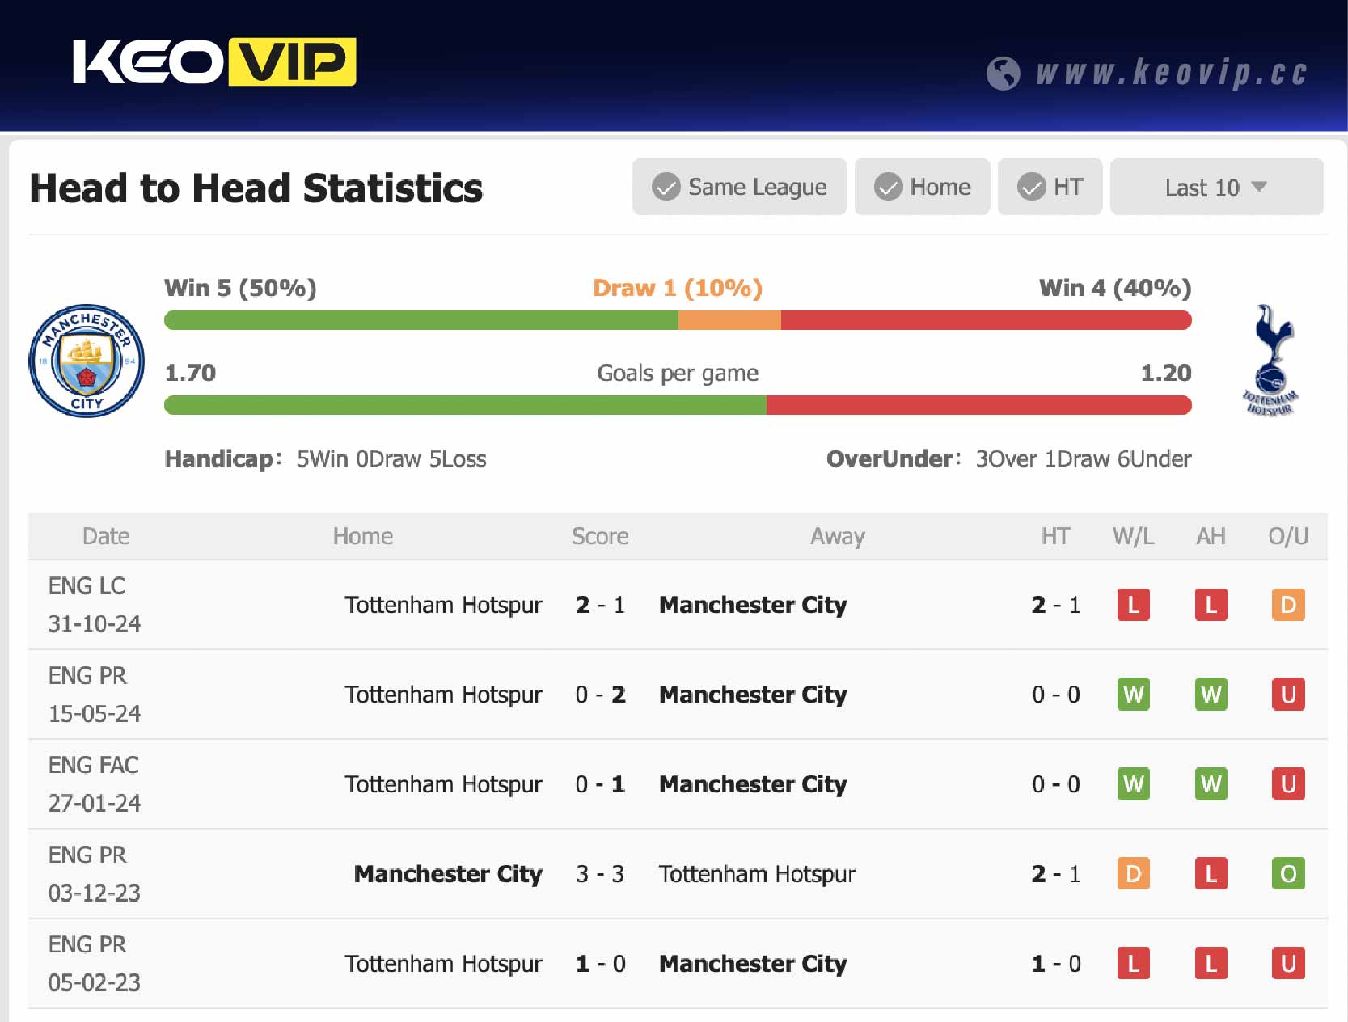The height and width of the screenshot is (1022, 1348).
Task: Click the orange D badge for 31-10-24 match
Action: click(1287, 605)
